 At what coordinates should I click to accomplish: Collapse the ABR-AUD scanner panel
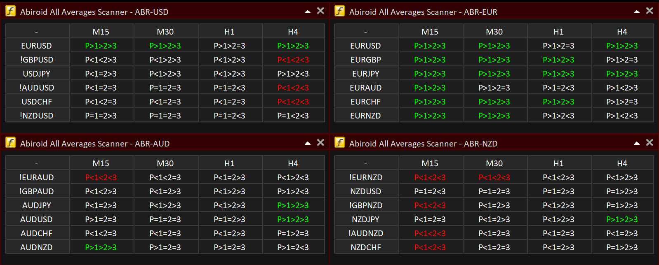(308, 143)
